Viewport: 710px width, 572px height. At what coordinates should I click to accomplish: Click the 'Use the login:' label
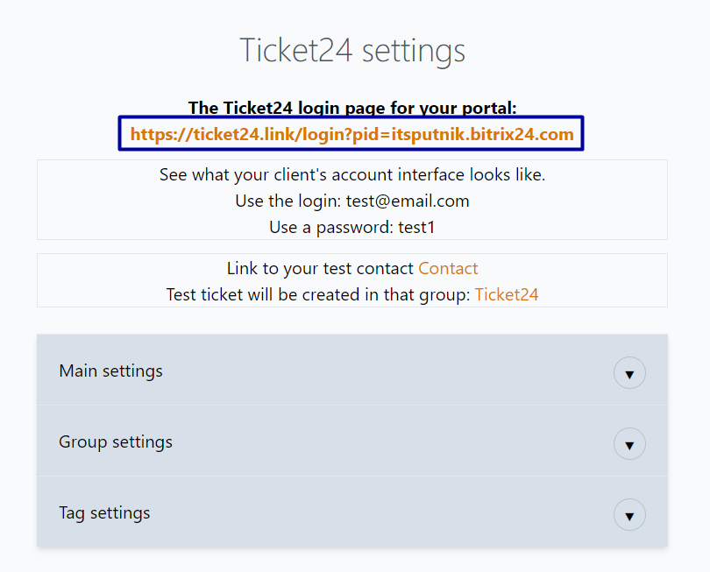point(288,201)
